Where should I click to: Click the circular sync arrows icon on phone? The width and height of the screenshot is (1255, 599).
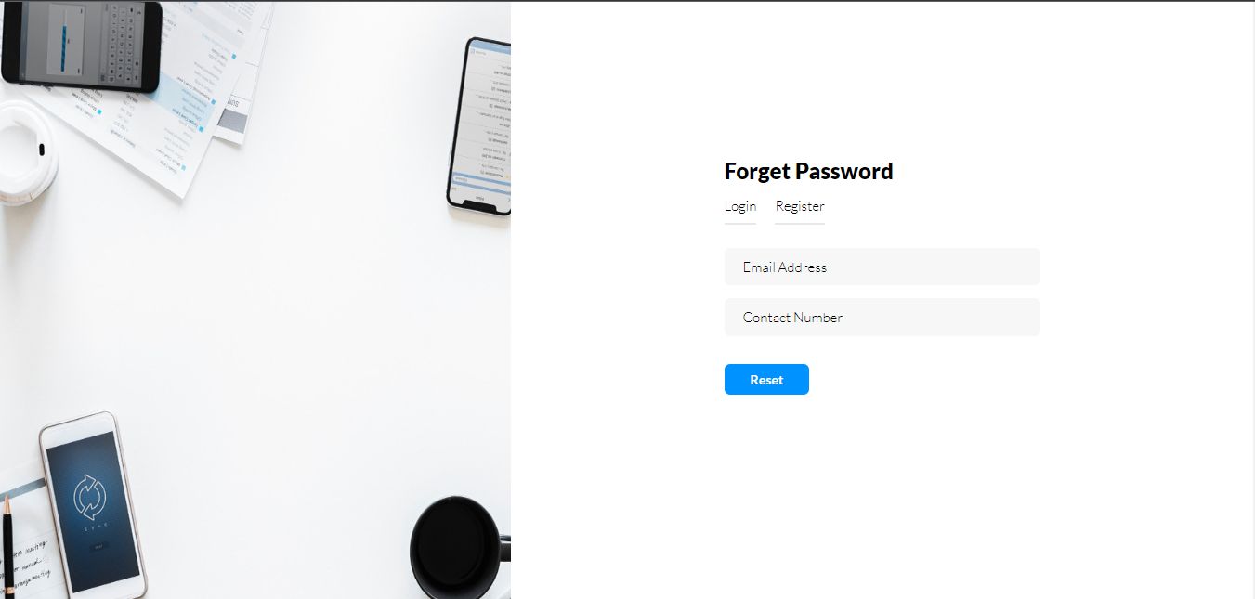pos(91,495)
